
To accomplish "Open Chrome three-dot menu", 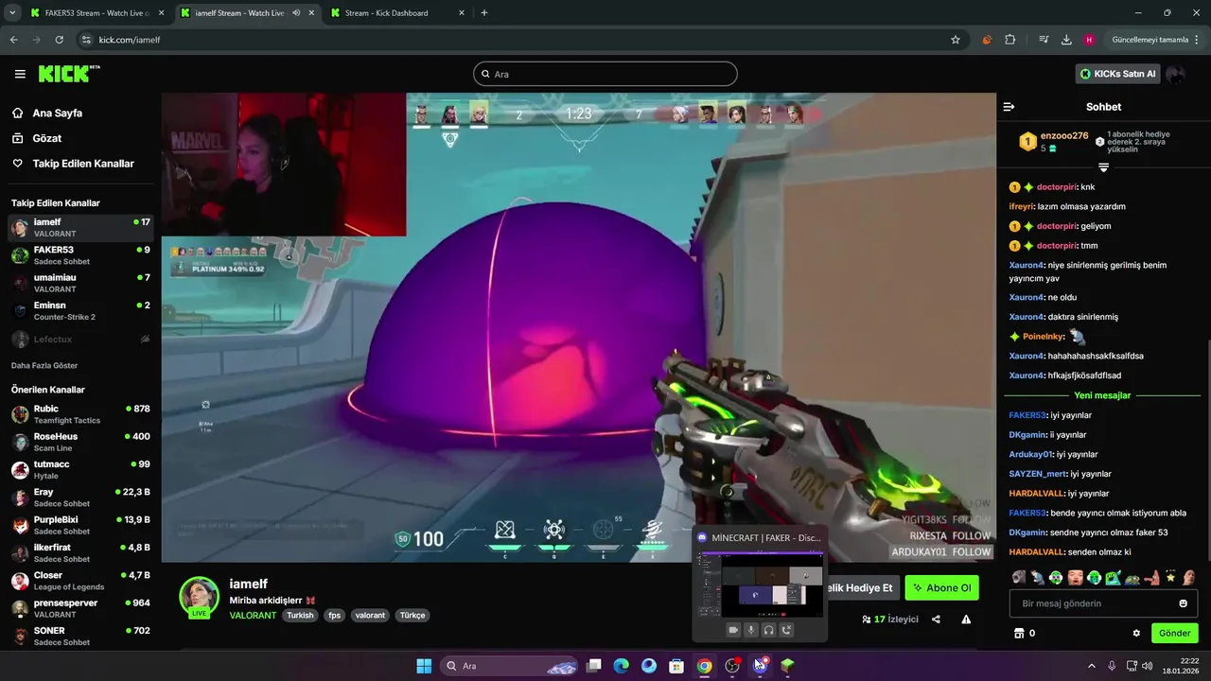I will tap(1197, 40).
